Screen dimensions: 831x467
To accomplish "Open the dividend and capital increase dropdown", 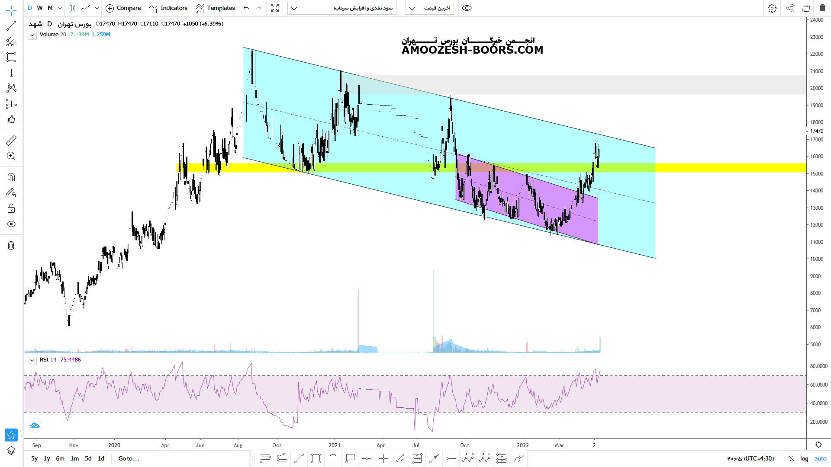I will point(341,8).
